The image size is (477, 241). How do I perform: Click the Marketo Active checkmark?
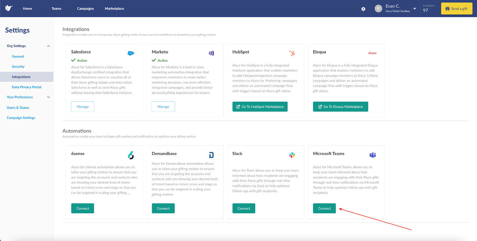(154, 60)
